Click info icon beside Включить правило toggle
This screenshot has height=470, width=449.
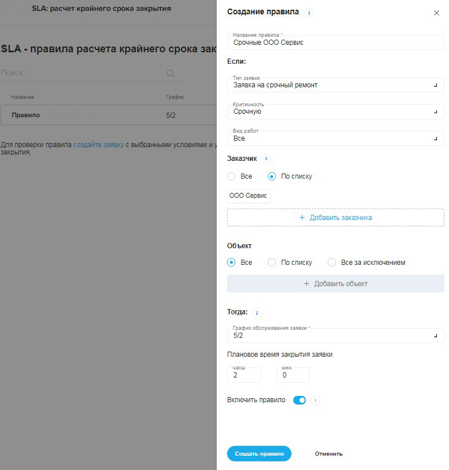315,400
